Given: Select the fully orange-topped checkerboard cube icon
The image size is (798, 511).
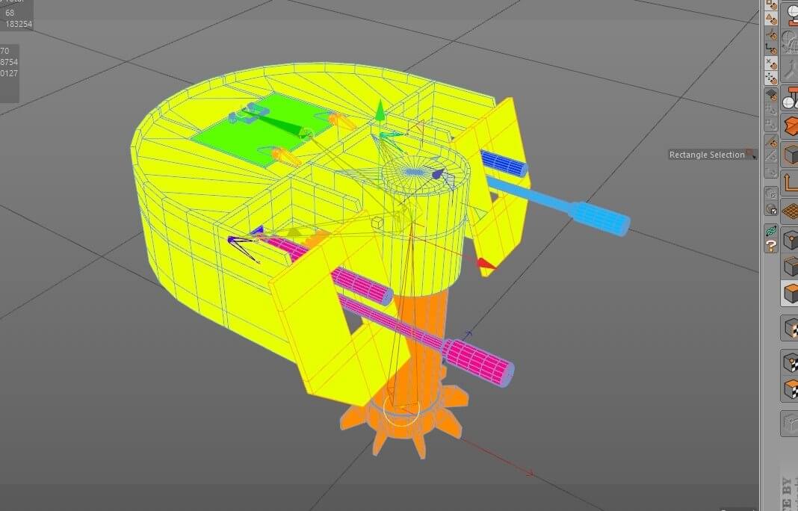Looking at the screenshot, I should pos(790,389).
